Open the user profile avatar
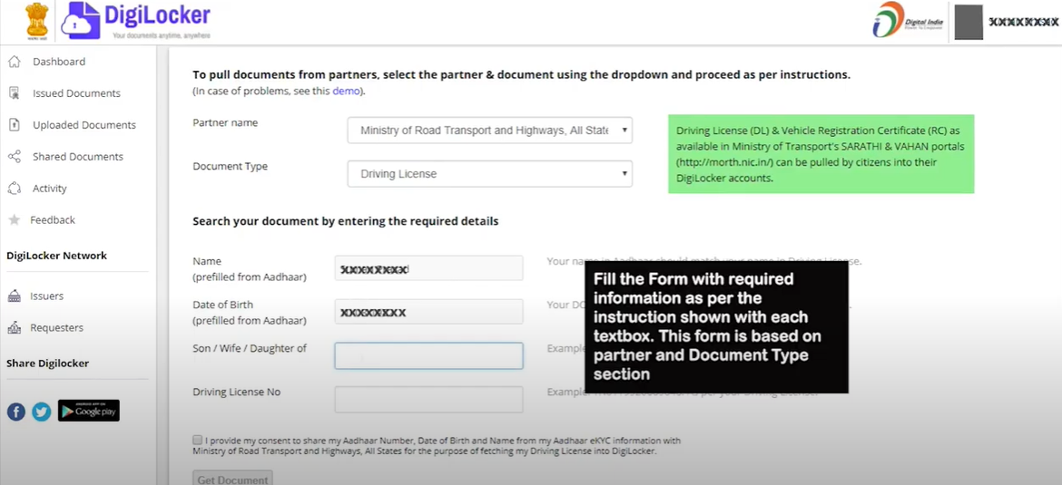 (969, 23)
